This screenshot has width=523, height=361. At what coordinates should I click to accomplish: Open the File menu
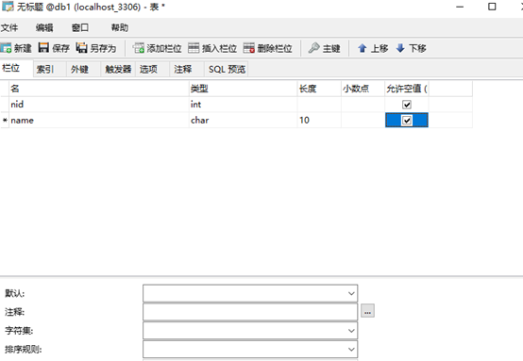click(9, 27)
